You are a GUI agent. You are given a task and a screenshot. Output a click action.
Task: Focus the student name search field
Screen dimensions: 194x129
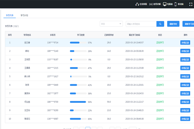click(x=141, y=24)
